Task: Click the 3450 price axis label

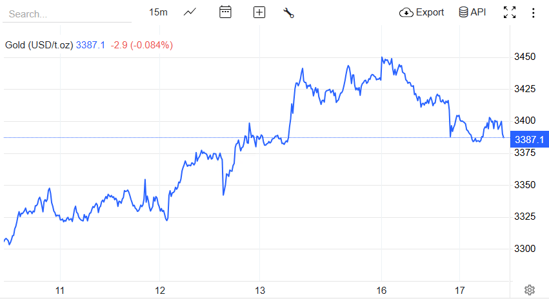Action: click(524, 57)
